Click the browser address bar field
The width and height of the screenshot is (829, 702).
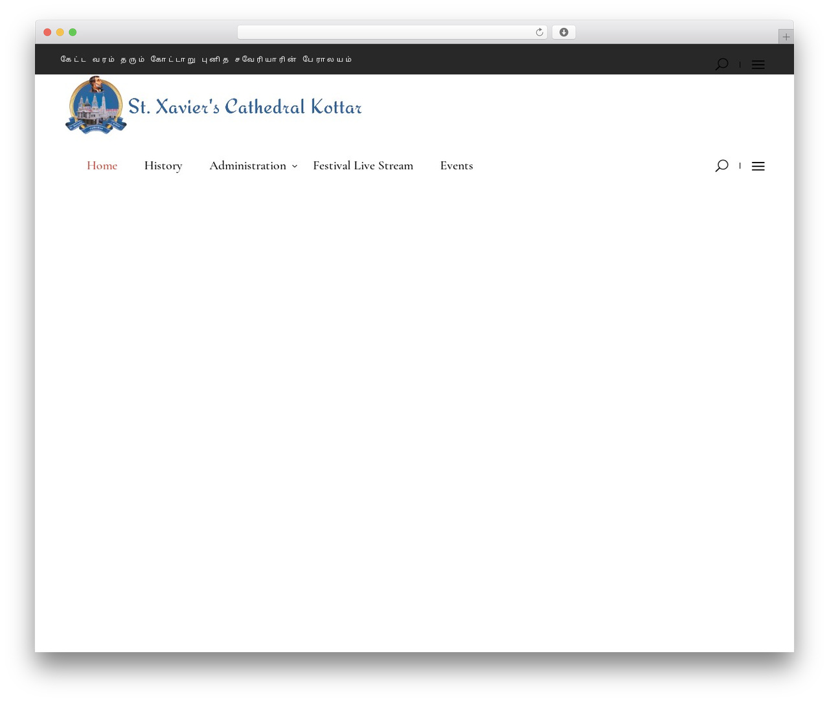coord(392,32)
